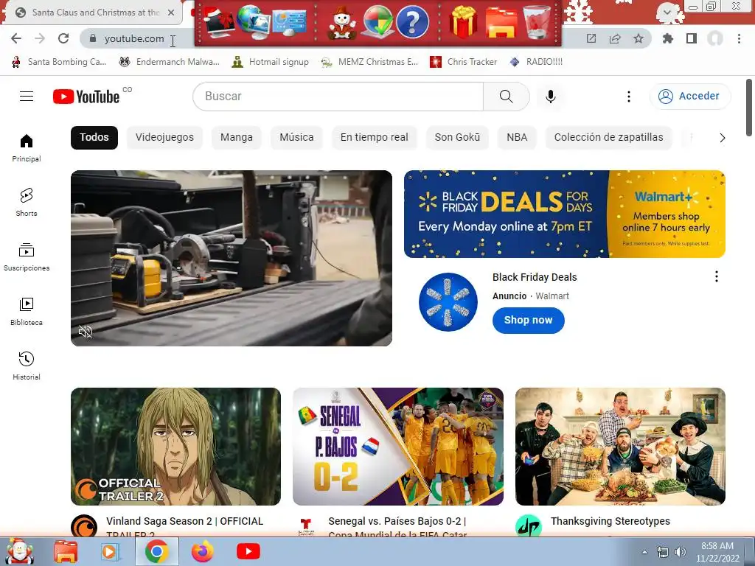755x566 pixels.
Task: Open Shorts from the sidebar
Action: coord(27,202)
